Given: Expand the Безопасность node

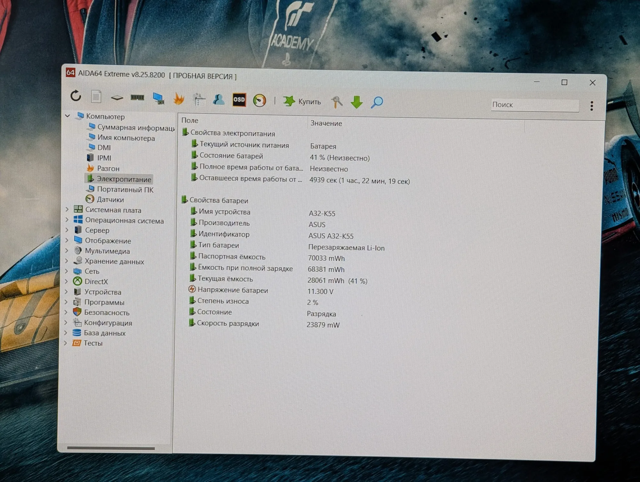Looking at the screenshot, I should [66, 312].
